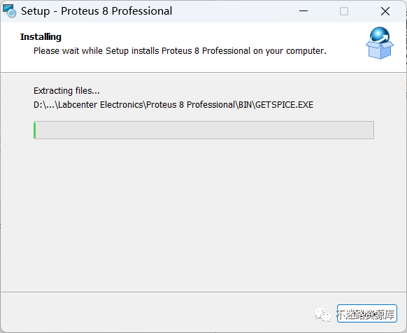Click the greyed-out maximize box
Screen dimensions: 407x333
tap(344, 11)
